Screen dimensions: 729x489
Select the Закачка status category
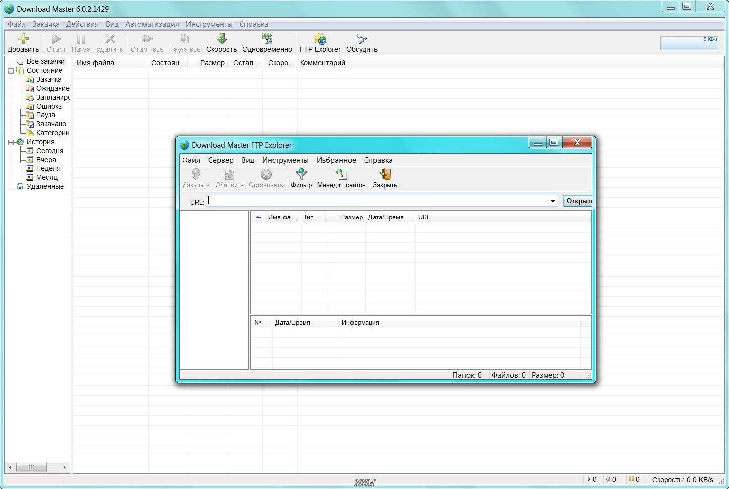(x=49, y=79)
